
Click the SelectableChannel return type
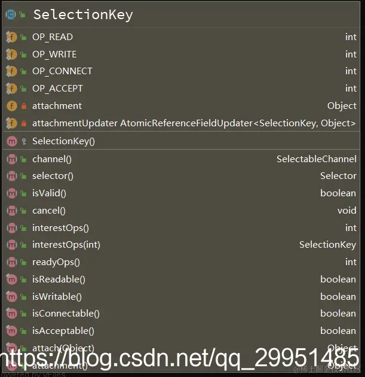[x=317, y=159]
